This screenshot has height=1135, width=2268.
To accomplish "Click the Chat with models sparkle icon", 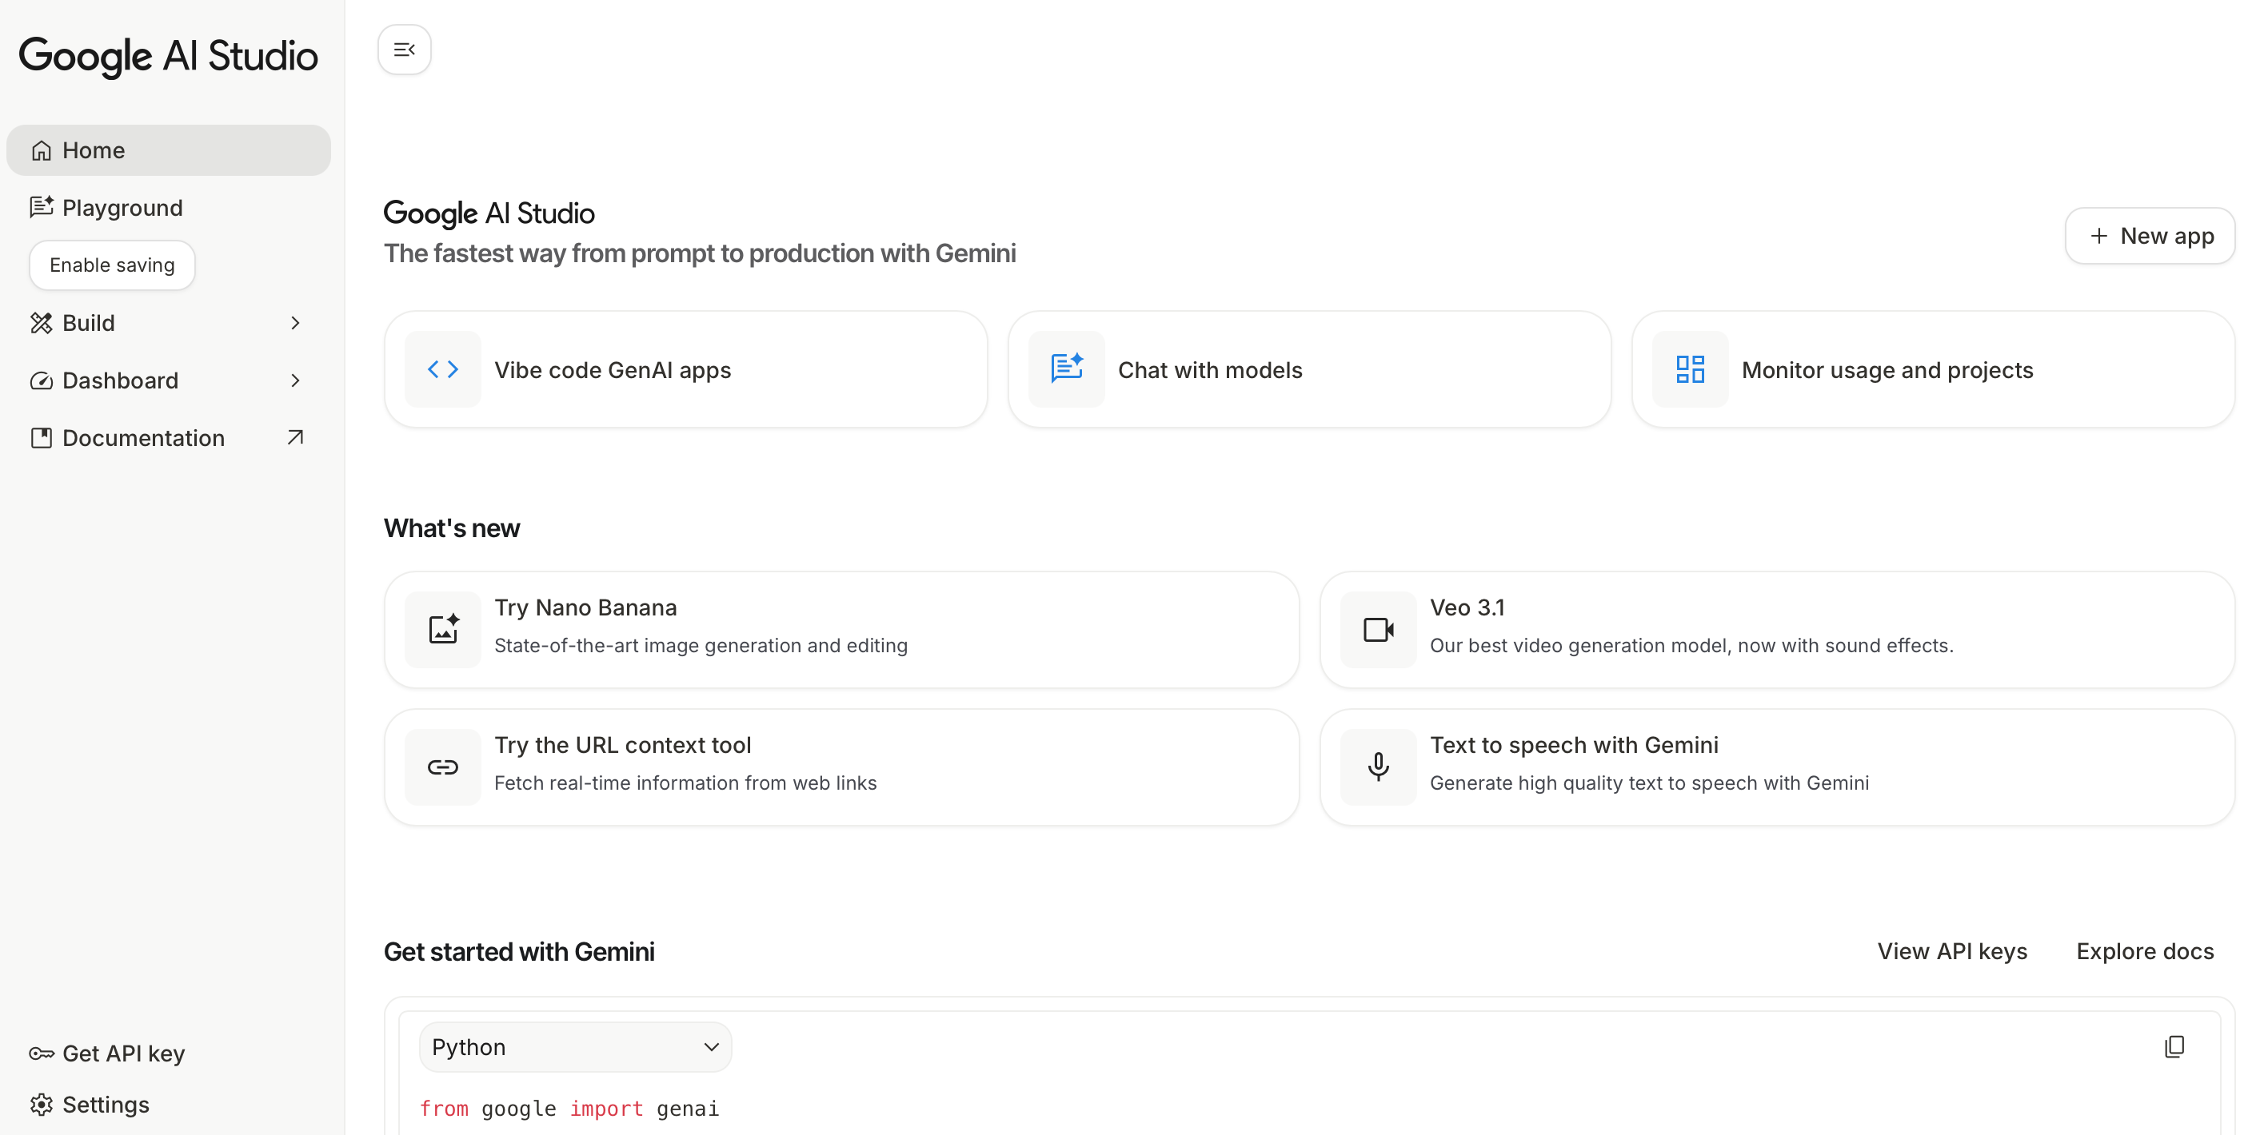I will 1066,369.
